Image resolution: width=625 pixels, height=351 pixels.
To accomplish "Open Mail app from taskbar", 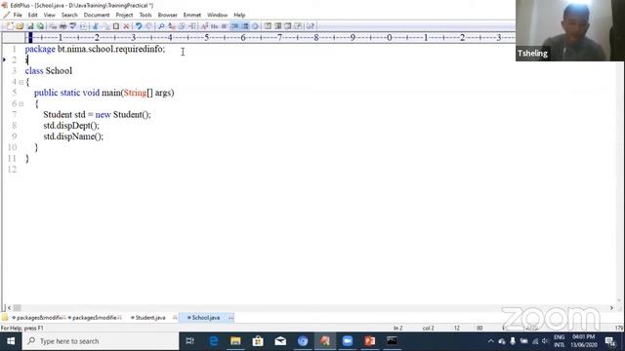I will [280, 341].
